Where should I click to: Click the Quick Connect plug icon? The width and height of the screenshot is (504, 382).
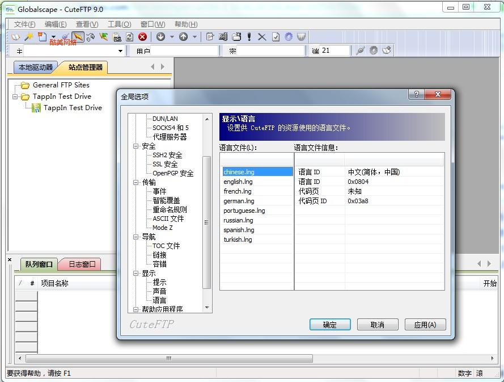tap(361, 51)
